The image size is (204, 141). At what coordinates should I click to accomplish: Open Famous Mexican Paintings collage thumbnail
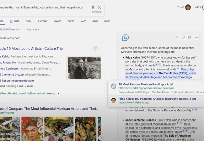pos(10,129)
